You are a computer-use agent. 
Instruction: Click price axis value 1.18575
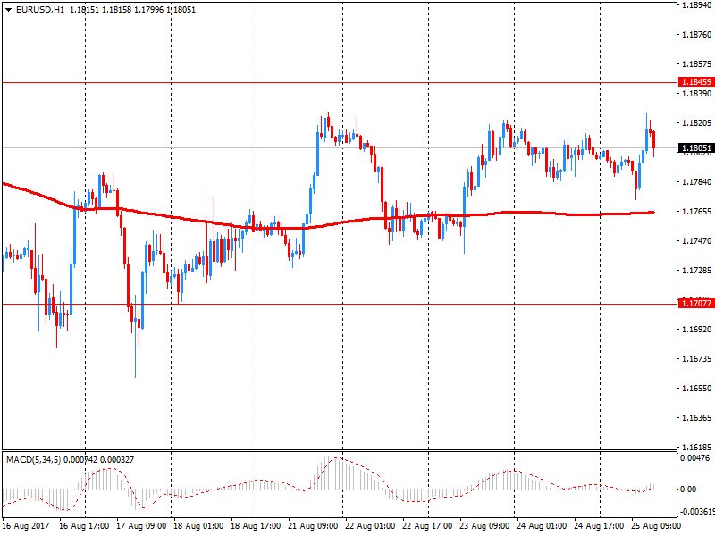click(x=696, y=64)
